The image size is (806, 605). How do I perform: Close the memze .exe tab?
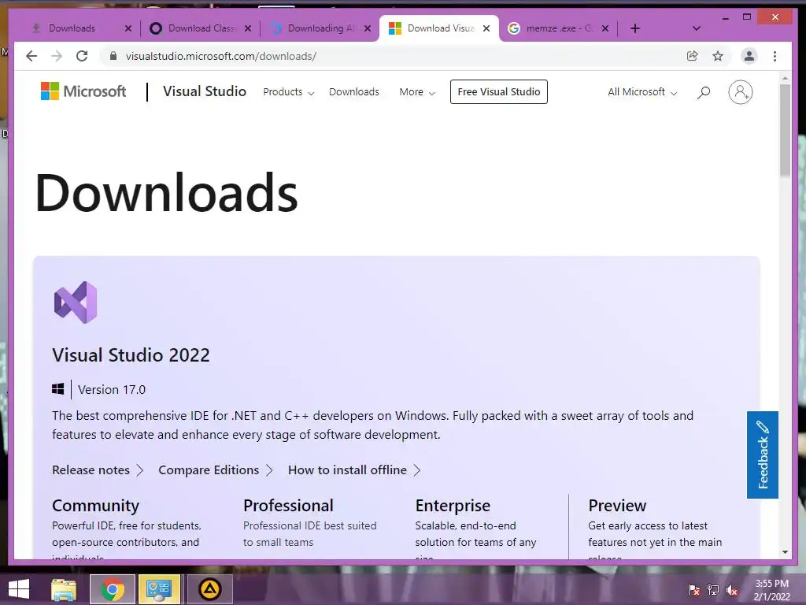click(605, 28)
